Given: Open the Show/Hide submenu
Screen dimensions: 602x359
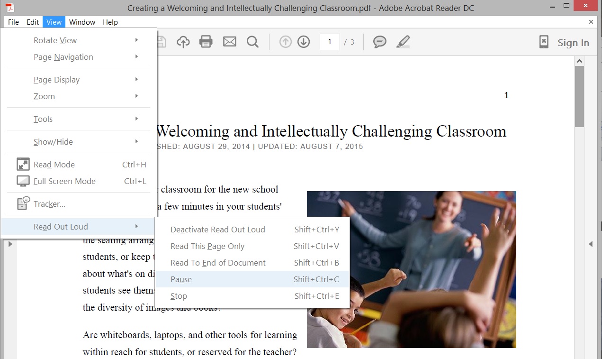Looking at the screenshot, I should click(79, 142).
